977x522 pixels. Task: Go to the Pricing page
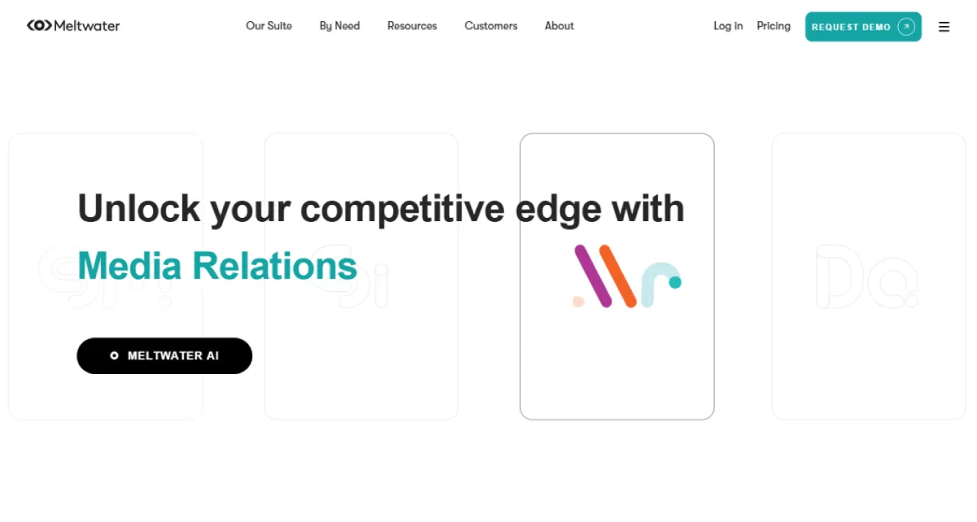pos(773,26)
